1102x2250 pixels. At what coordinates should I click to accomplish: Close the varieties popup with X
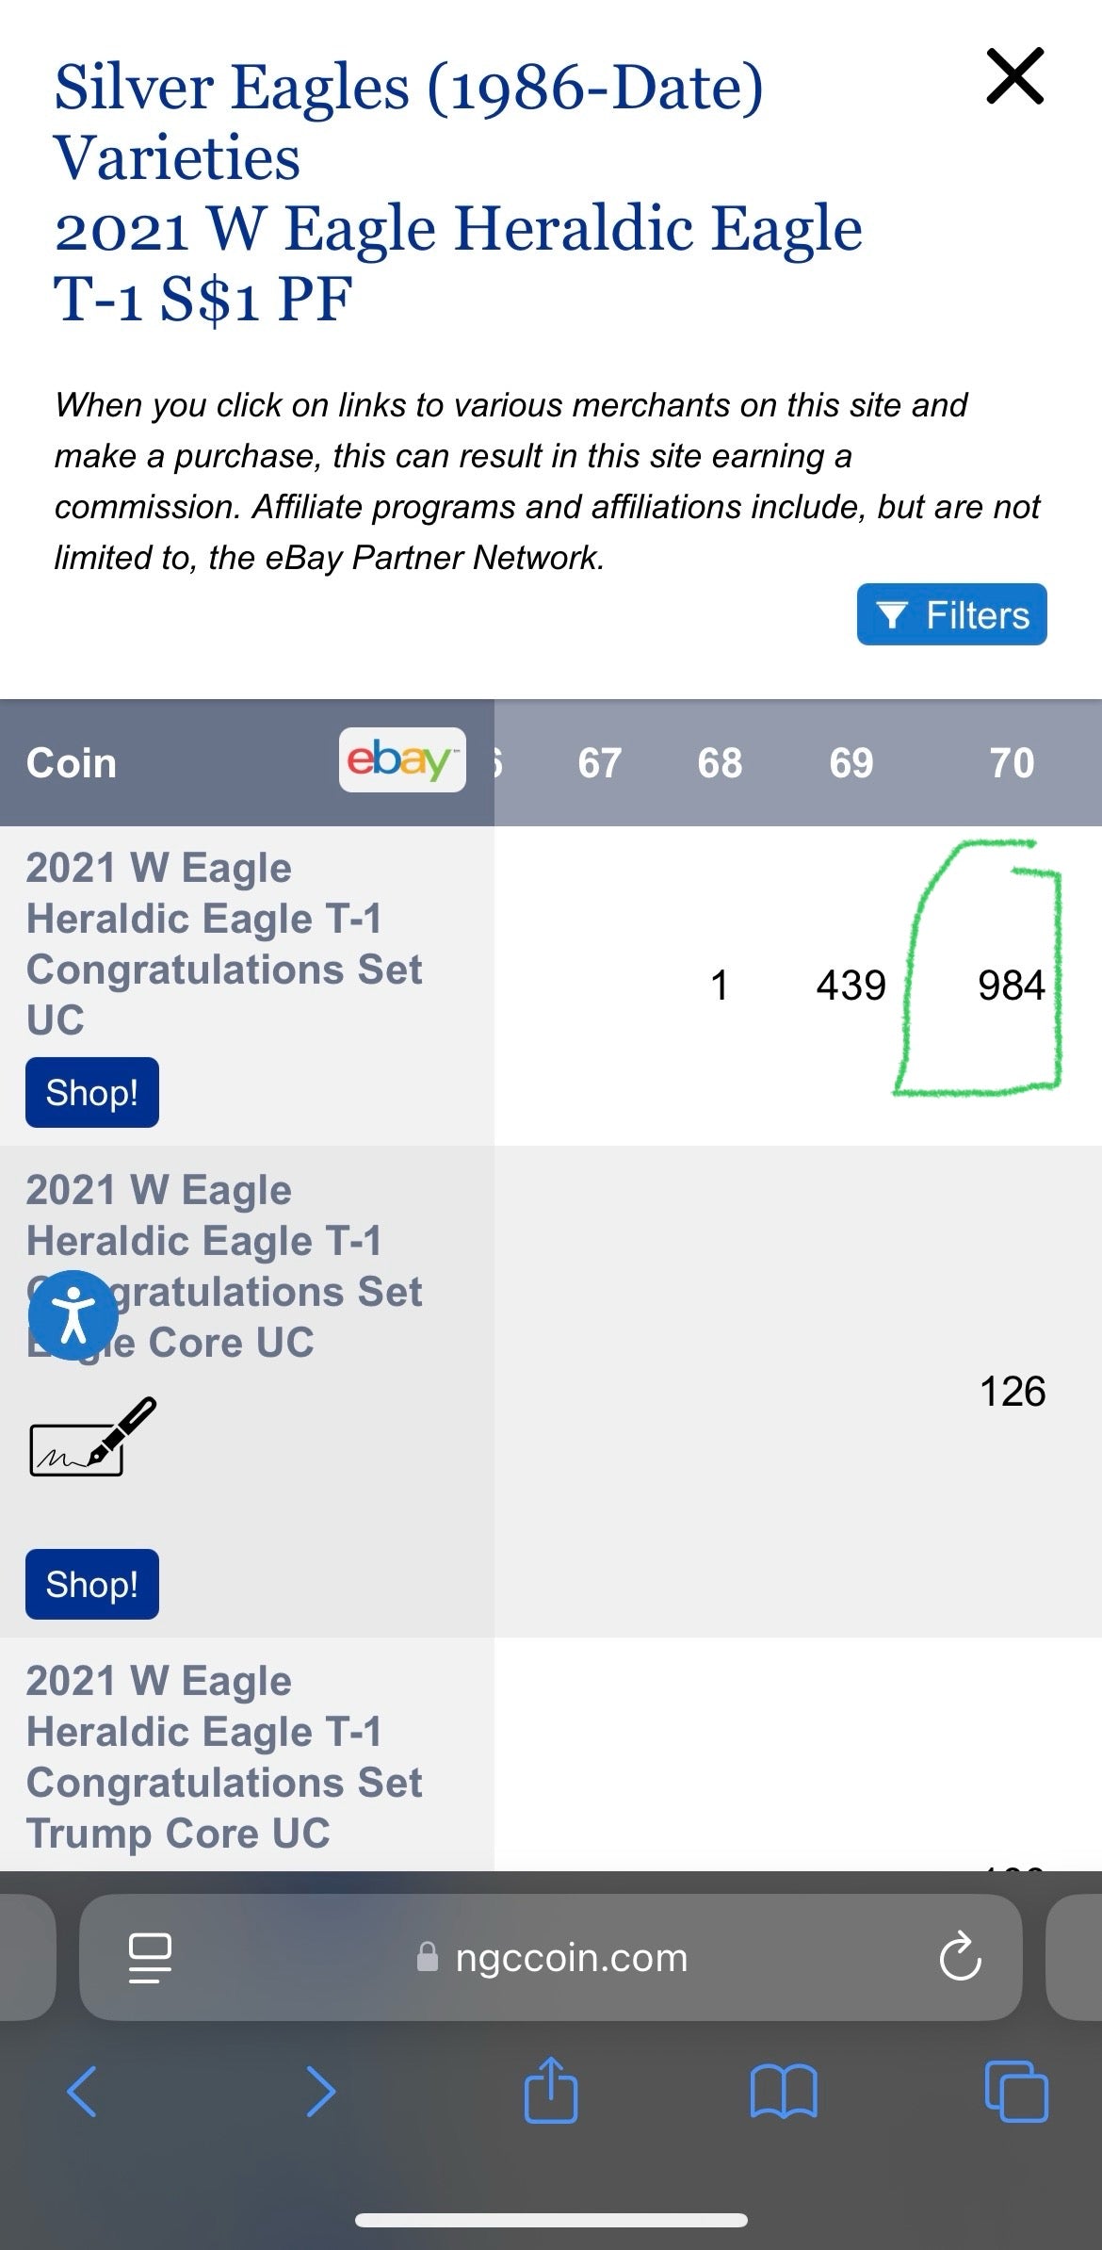coord(1014,76)
